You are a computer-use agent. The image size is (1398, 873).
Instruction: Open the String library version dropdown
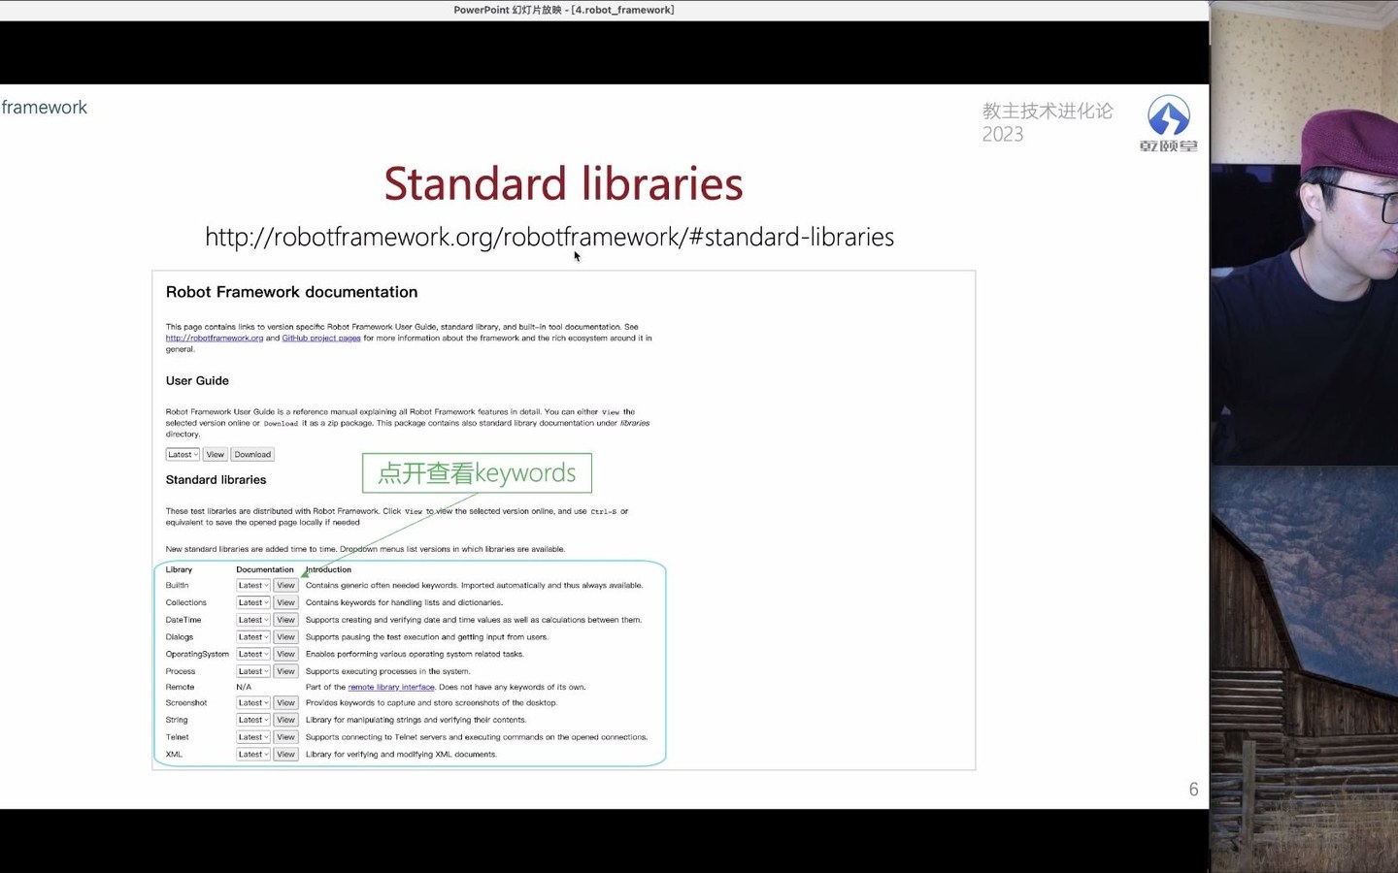[x=253, y=720]
